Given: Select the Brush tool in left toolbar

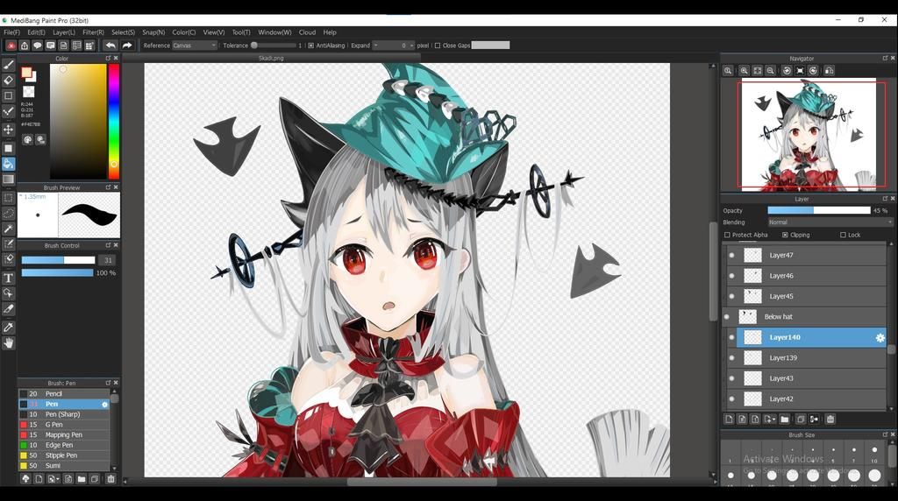Looking at the screenshot, I should pyautogui.click(x=8, y=65).
